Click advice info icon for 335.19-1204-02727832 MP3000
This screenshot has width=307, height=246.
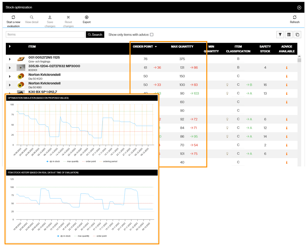click(287, 68)
